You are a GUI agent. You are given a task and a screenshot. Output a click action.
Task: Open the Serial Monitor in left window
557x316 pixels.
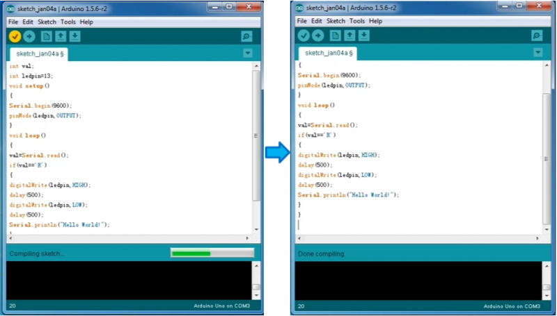246,36
